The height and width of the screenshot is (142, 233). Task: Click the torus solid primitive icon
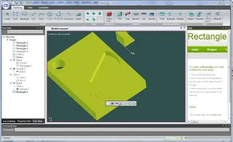[94, 19]
